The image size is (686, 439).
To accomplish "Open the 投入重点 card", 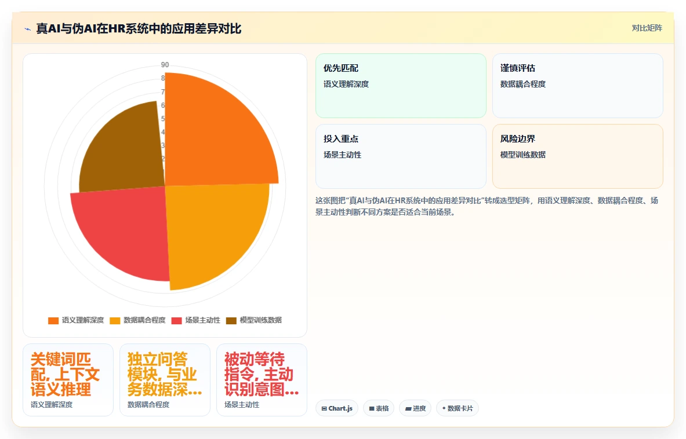I will [401, 156].
